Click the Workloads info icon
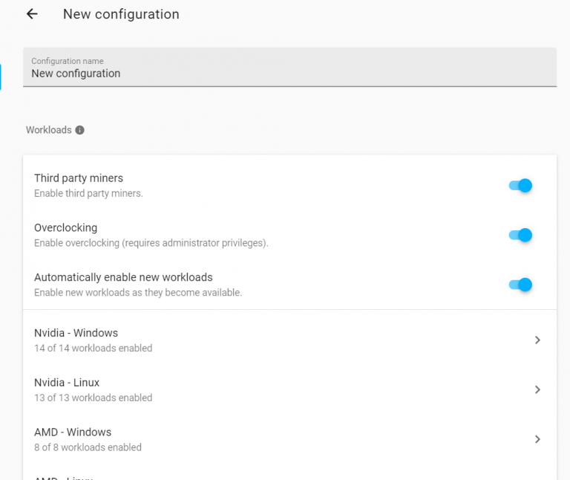This screenshot has height=480, width=570. pos(79,130)
